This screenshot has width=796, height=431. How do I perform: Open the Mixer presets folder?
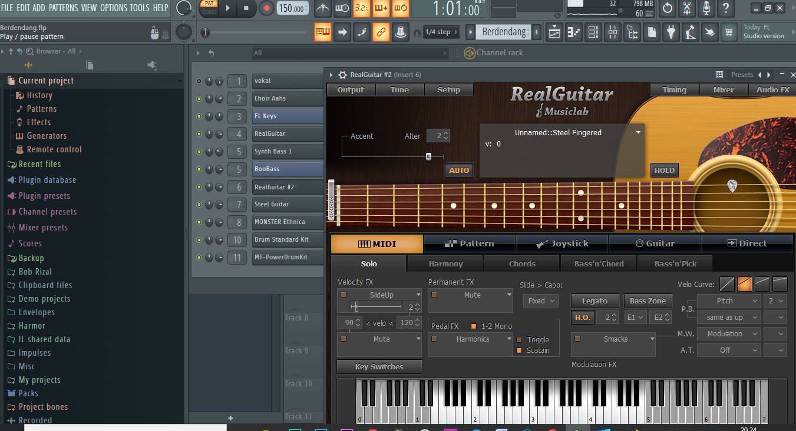tap(43, 228)
